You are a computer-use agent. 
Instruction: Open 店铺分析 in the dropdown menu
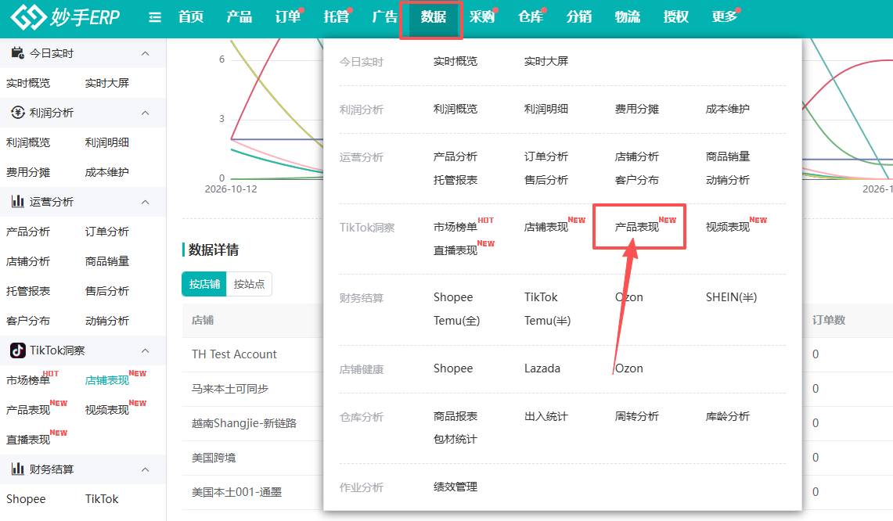(x=637, y=156)
